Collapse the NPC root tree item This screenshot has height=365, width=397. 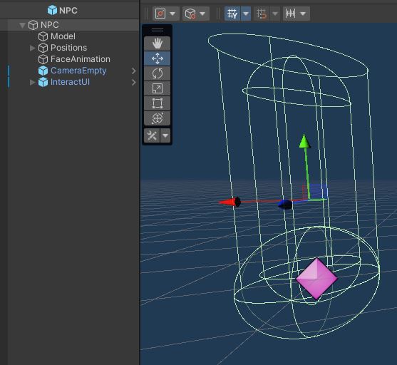tap(22, 25)
